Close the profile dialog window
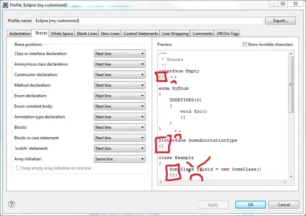The width and height of the screenshot is (306, 216). pyautogui.click(x=296, y=3)
